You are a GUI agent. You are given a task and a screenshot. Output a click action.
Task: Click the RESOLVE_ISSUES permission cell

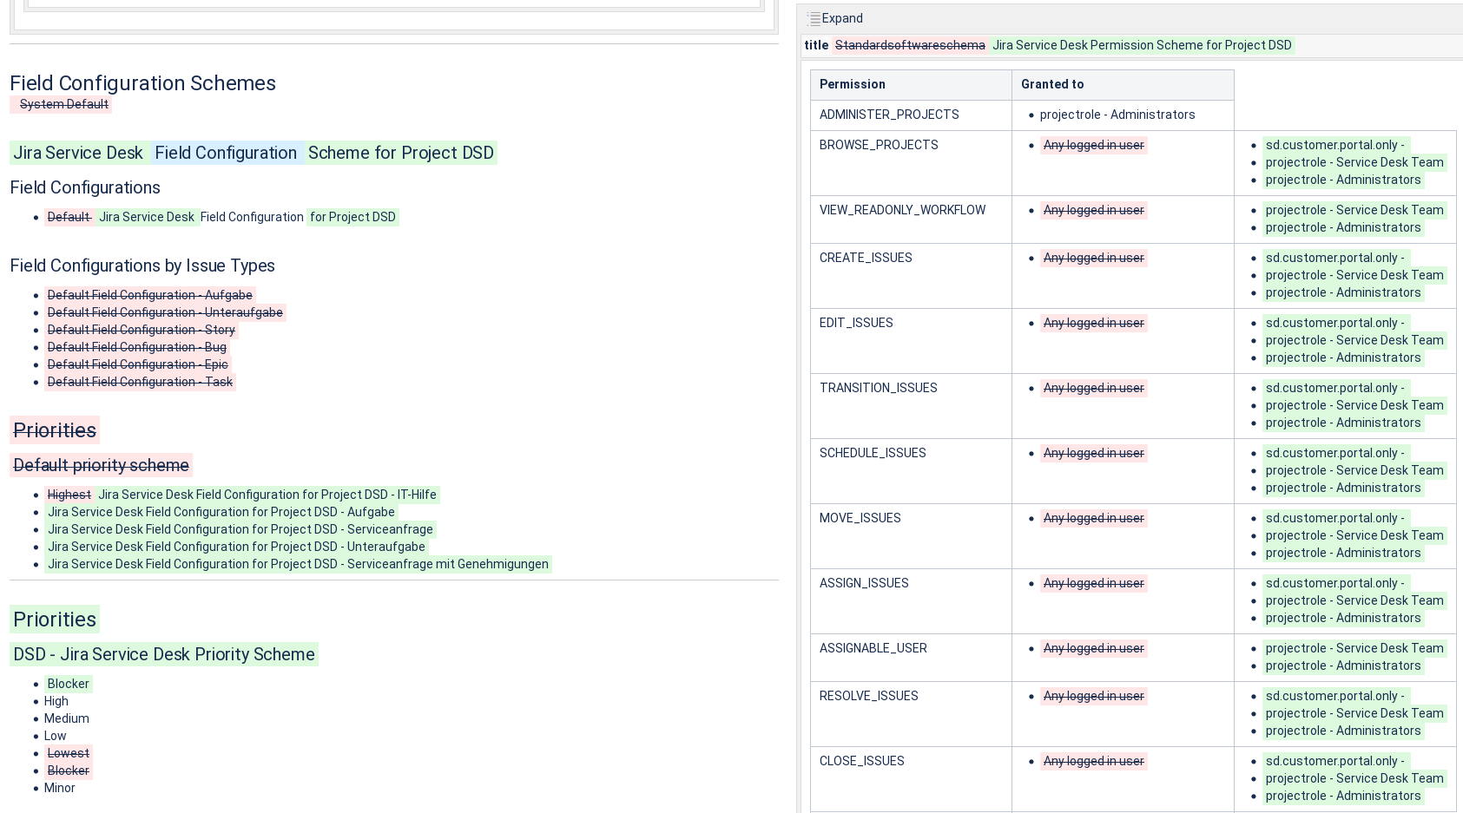(x=911, y=714)
